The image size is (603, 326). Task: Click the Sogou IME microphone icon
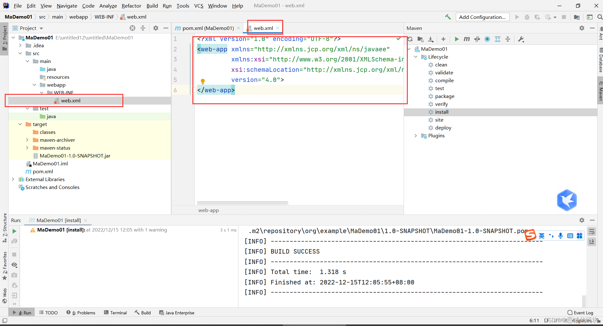coord(560,236)
